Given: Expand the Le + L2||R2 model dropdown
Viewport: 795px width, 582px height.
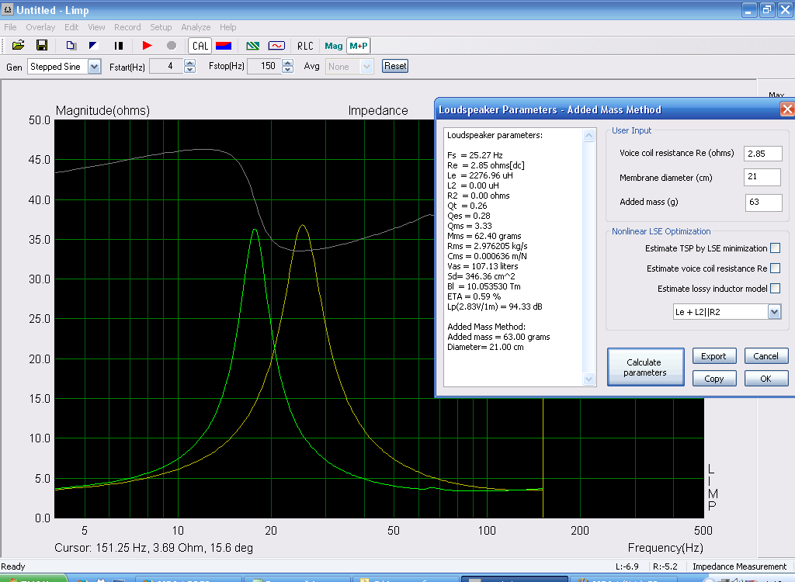Looking at the screenshot, I should (774, 312).
